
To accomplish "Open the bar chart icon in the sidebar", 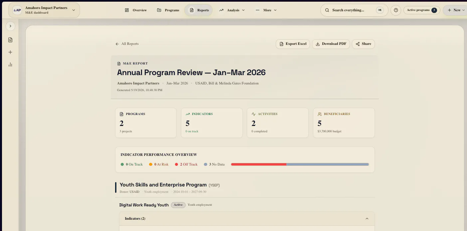I will pos(10,64).
